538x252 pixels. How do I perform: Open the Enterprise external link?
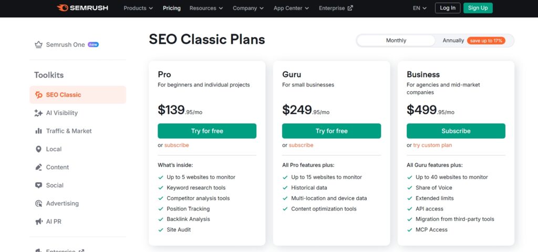pyautogui.click(x=336, y=8)
